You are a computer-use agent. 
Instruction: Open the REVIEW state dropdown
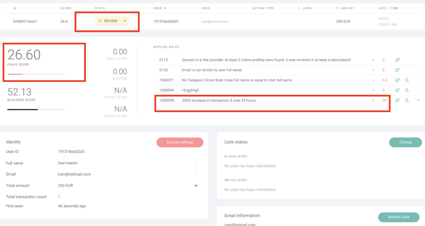point(112,21)
